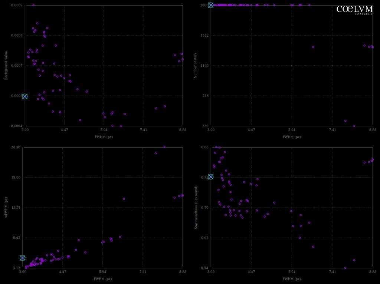Pick the lowest data point in Number of stars plot
The image size is (380, 284).
click(354, 126)
